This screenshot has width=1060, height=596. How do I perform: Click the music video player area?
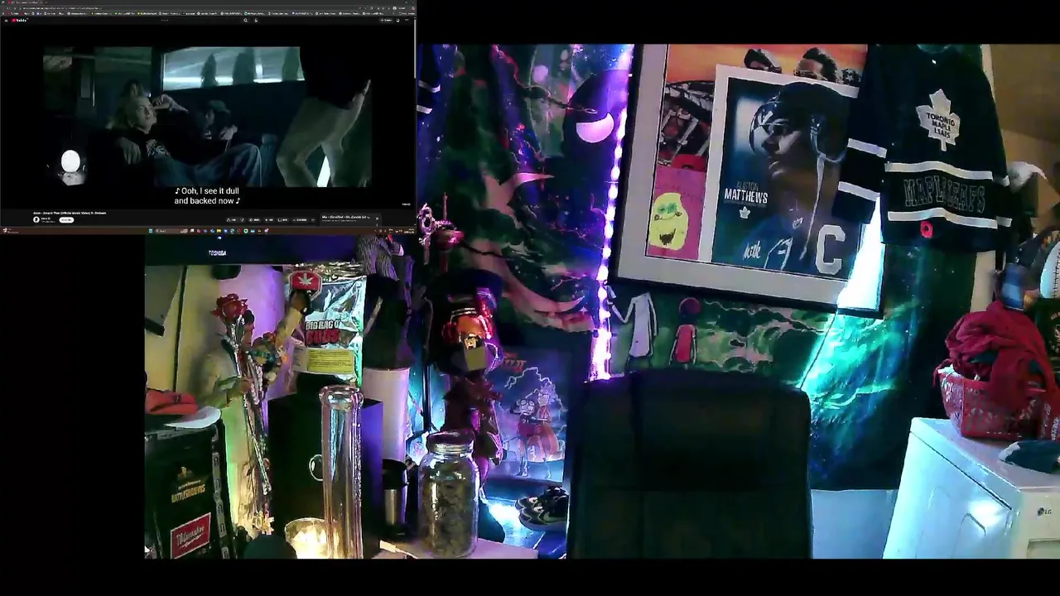[207, 116]
